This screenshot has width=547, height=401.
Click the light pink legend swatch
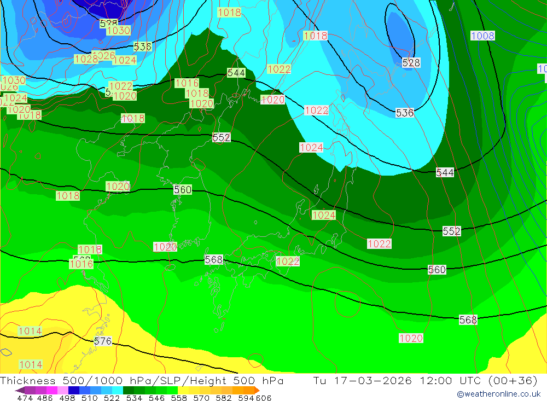pyautogui.click(x=63, y=390)
